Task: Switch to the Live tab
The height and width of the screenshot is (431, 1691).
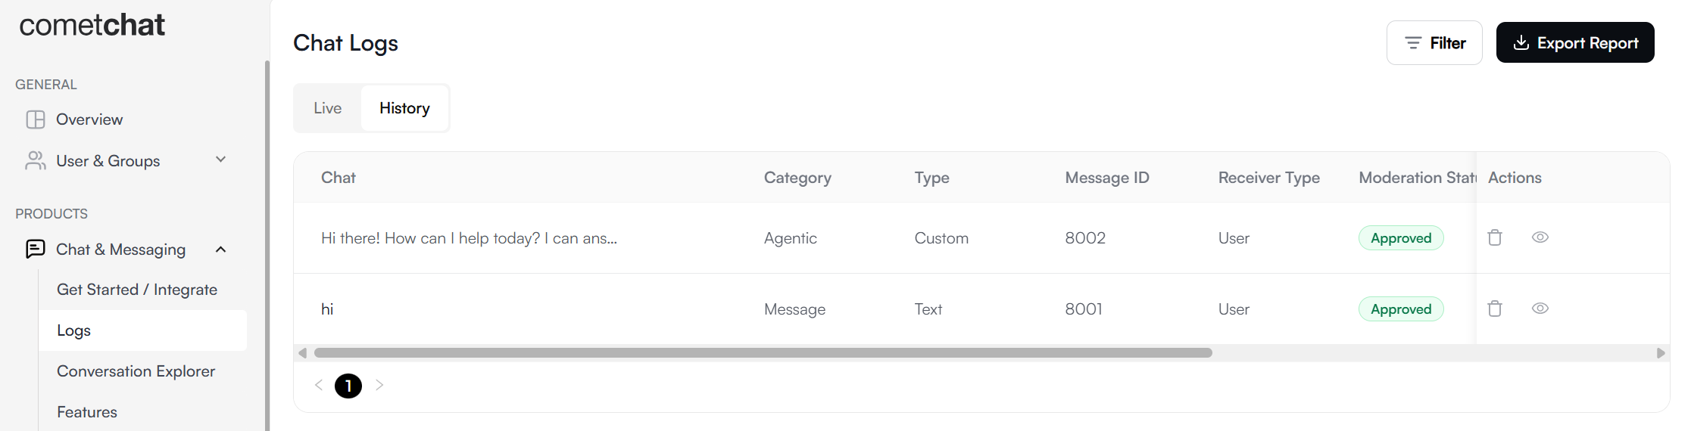Action: coord(327,108)
